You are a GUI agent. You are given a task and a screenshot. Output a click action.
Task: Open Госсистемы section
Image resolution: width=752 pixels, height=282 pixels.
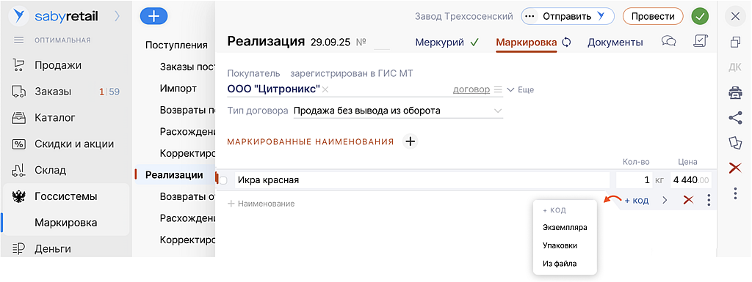(x=66, y=196)
